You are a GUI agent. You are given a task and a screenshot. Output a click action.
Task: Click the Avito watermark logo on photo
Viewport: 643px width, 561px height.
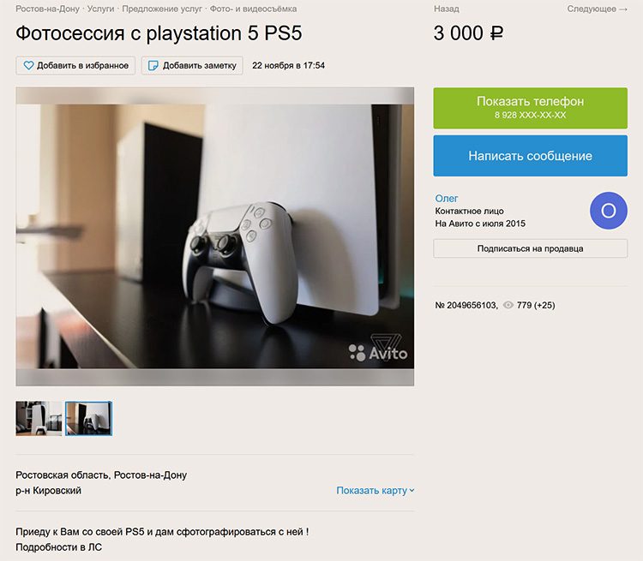click(378, 349)
